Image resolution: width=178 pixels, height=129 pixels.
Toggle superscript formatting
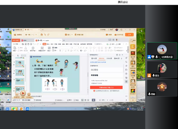(x=75, y=51)
